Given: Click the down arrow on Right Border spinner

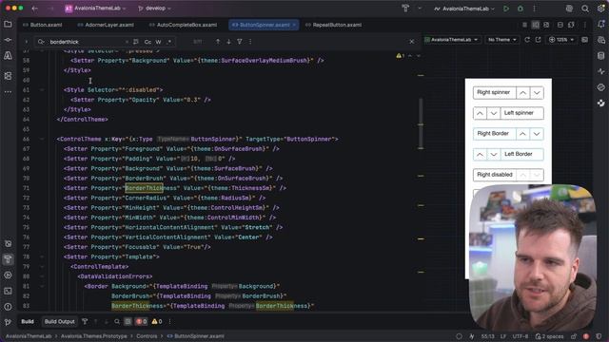Looking at the screenshot, I should coord(537,134).
